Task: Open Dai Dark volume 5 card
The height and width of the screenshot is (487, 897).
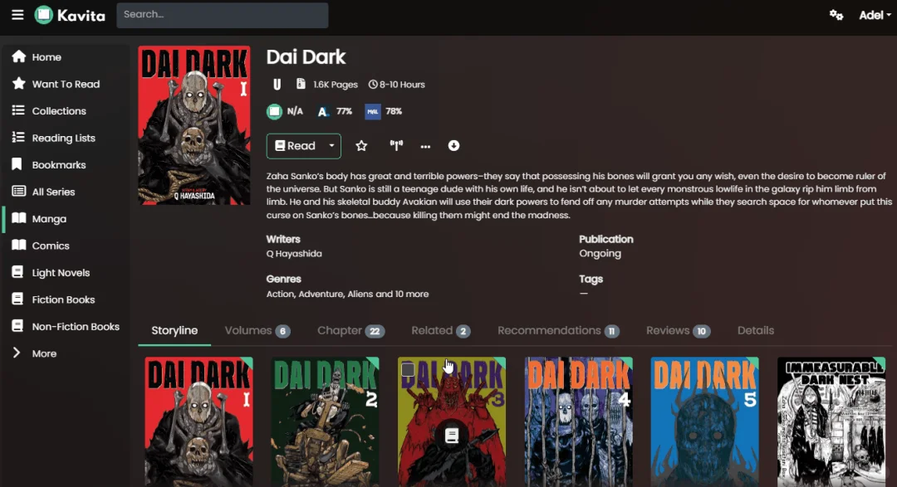Action: 705,421
